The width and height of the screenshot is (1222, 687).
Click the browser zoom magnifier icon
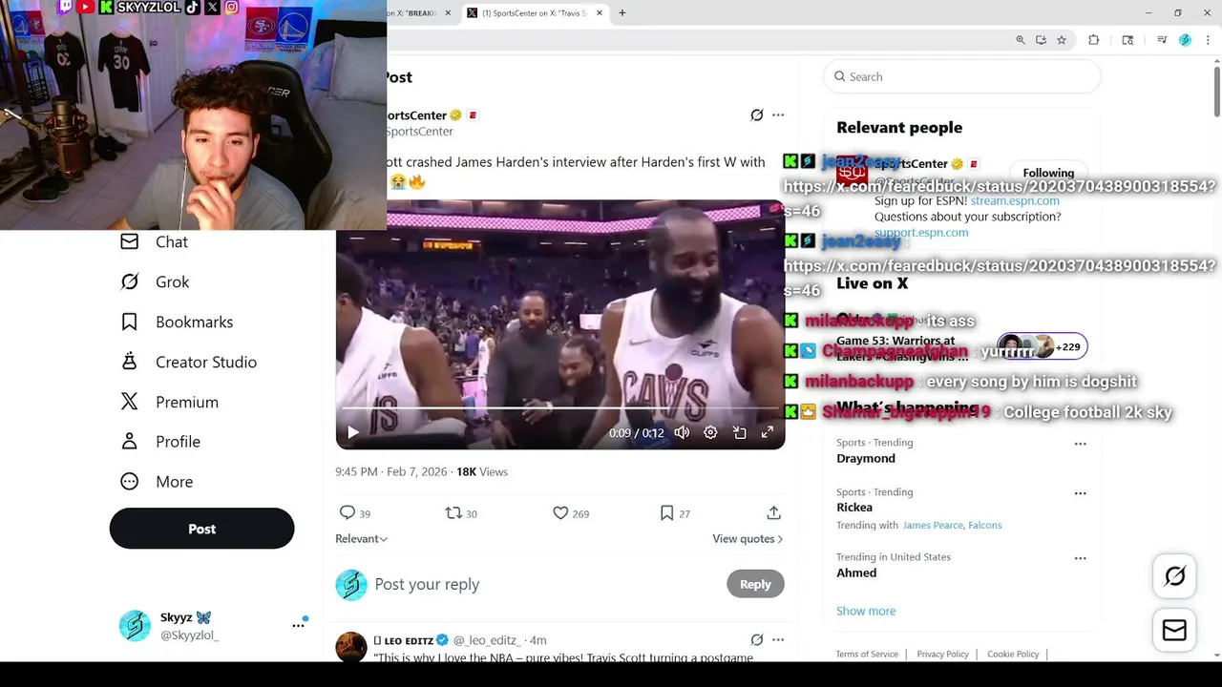pyautogui.click(x=1021, y=40)
